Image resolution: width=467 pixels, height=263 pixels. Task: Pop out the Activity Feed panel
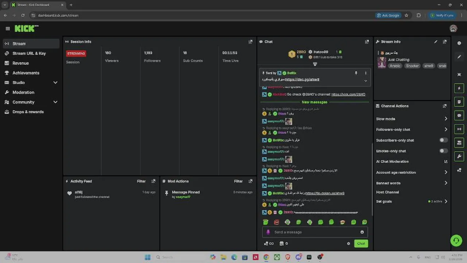153,181
